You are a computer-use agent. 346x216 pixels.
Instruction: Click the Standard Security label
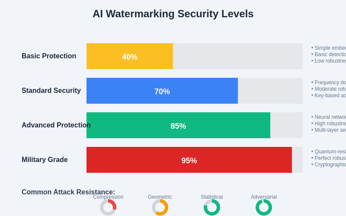(51, 91)
